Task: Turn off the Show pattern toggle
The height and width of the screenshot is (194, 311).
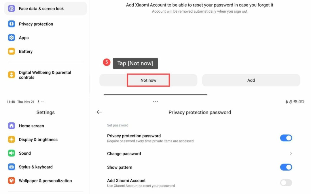Action: pyautogui.click(x=286, y=167)
